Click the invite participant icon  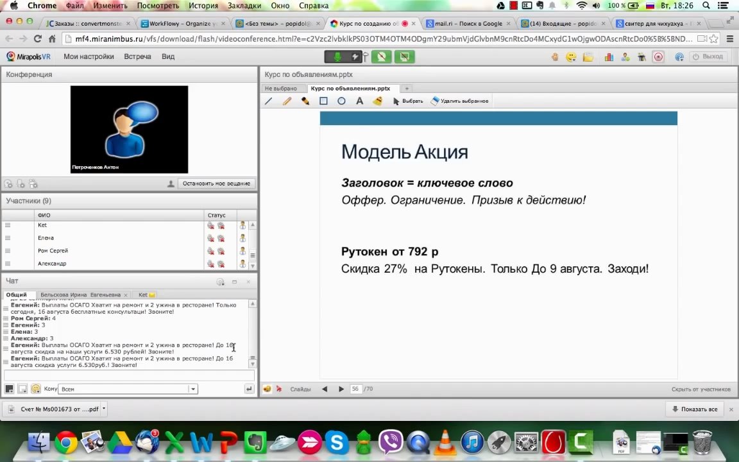click(625, 57)
